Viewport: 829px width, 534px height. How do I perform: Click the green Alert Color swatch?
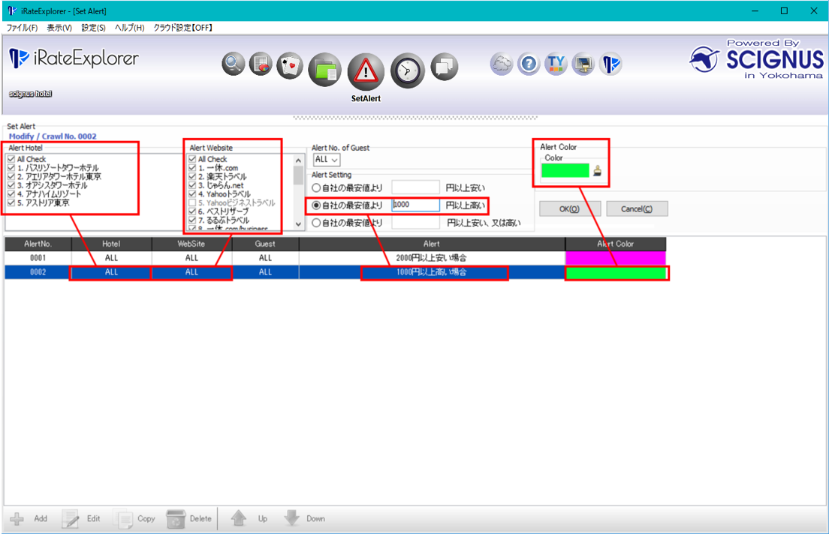click(565, 170)
